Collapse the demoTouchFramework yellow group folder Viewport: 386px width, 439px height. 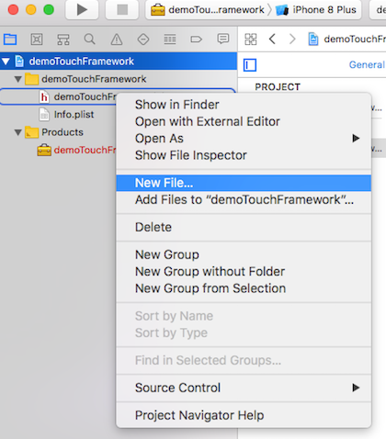[x=18, y=79]
